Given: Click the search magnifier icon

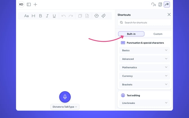Looking at the screenshot, I should 121,23.
